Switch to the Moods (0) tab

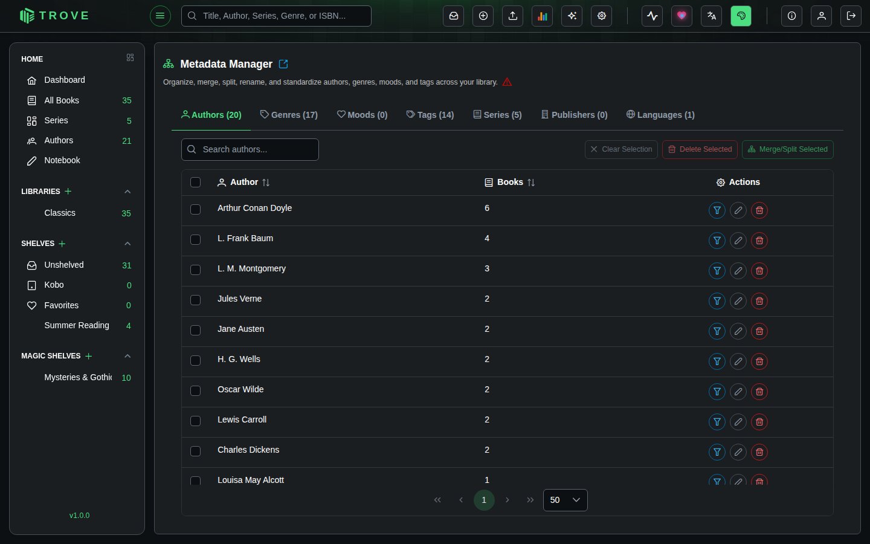pos(362,115)
